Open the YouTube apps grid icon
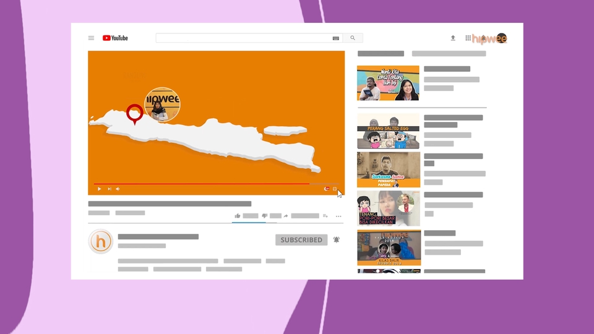This screenshot has width=594, height=334. [468, 38]
